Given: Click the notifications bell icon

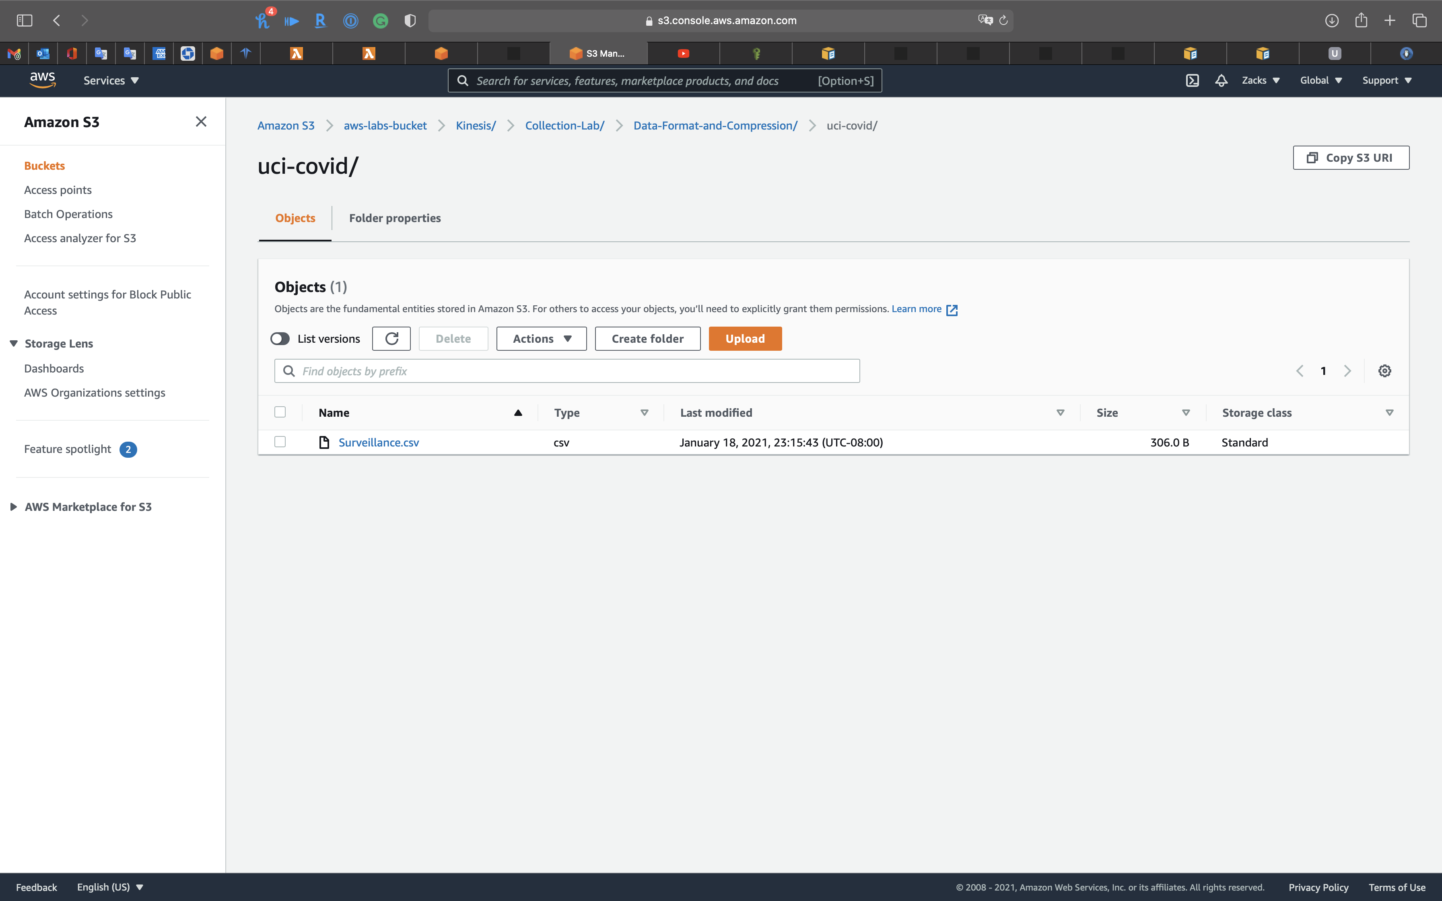Looking at the screenshot, I should click(x=1221, y=80).
